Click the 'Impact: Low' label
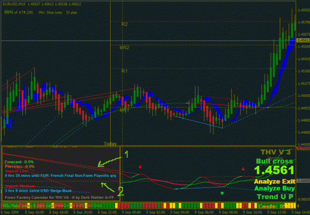 click(x=16, y=171)
